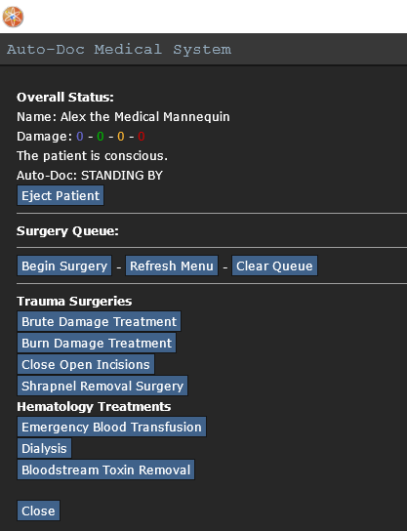Eject the patient from the Auto-Doc
Image resolution: width=407 pixels, height=531 pixels.
click(x=61, y=195)
